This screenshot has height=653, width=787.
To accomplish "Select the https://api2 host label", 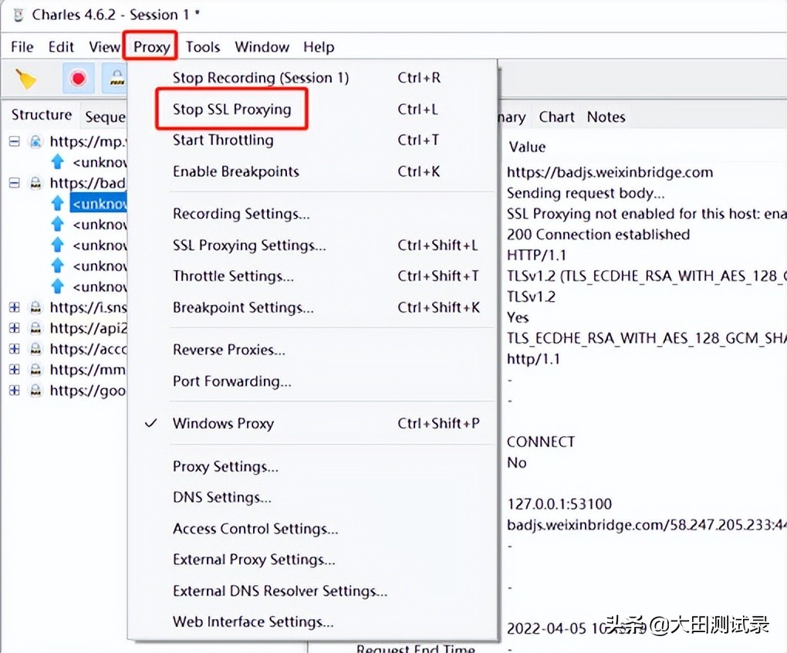I will pos(88,328).
